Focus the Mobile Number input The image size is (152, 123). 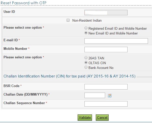coord(106,50)
